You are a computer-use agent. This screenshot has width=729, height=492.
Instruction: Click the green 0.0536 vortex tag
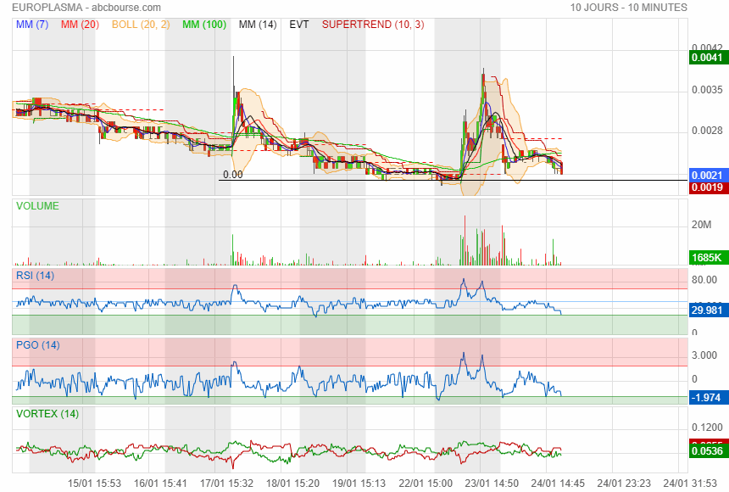(709, 451)
